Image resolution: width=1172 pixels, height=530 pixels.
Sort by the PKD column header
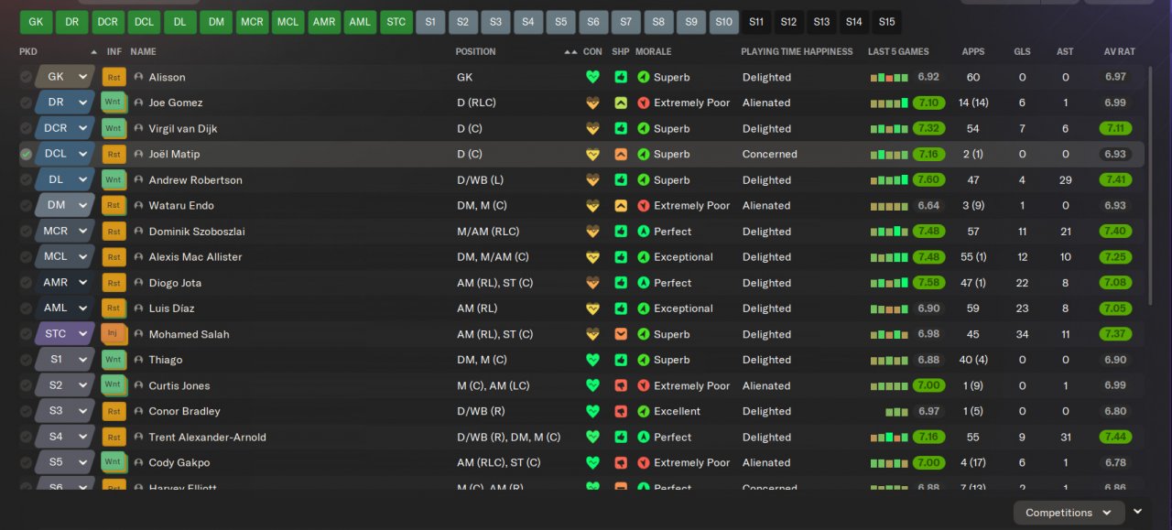click(x=28, y=51)
